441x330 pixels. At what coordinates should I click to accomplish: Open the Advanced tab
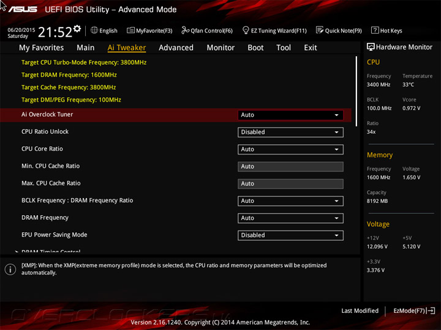[176, 48]
